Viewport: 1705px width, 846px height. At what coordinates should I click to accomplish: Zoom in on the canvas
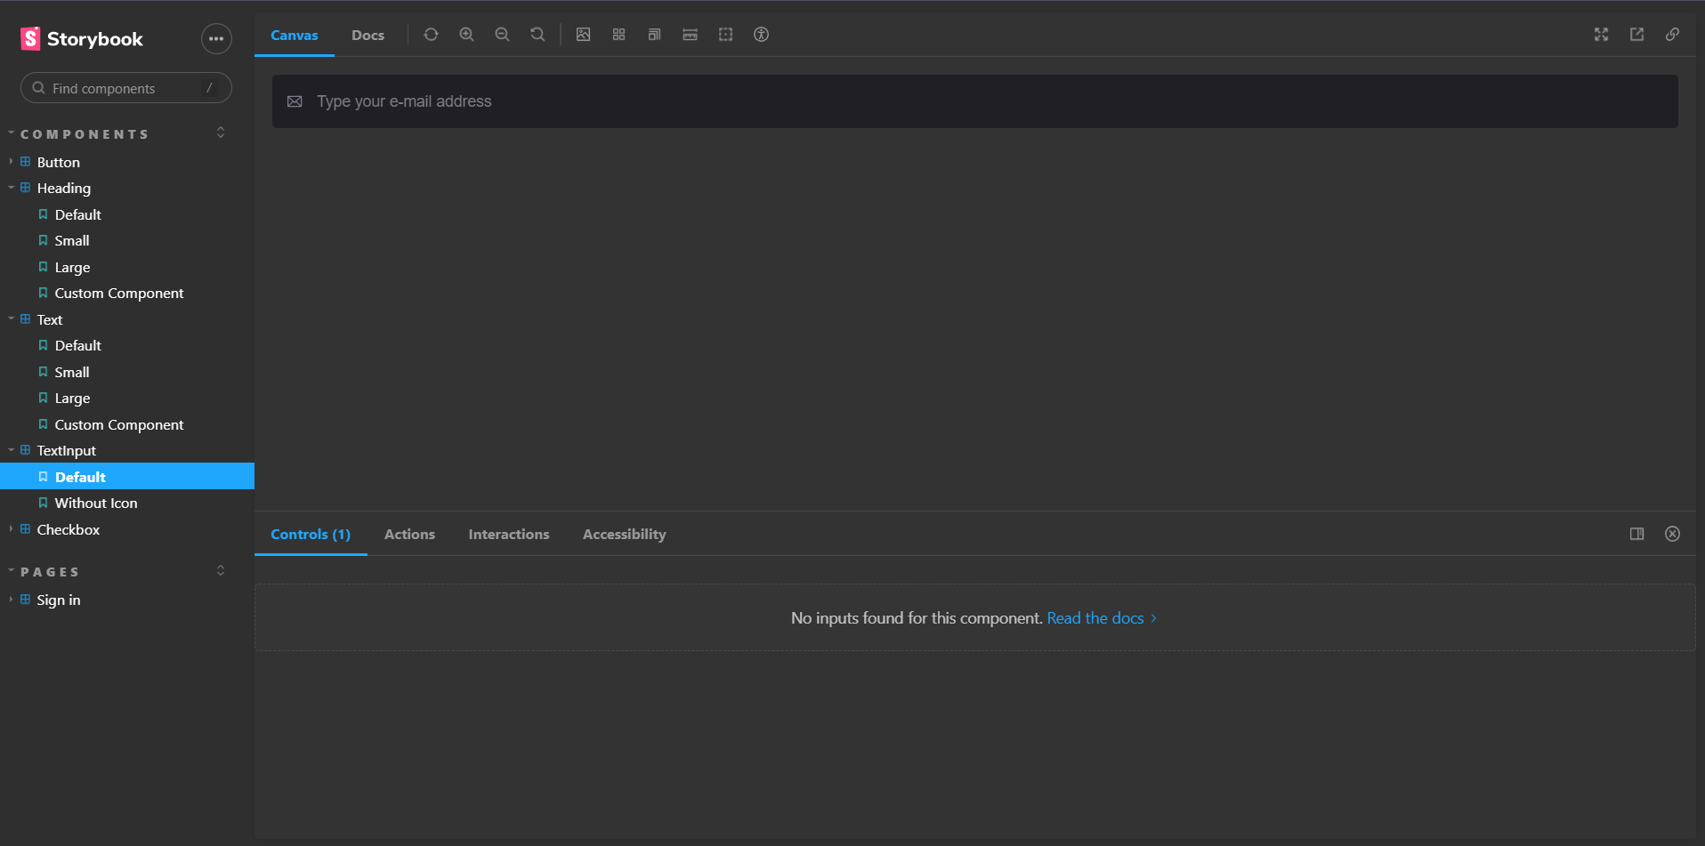(x=466, y=35)
